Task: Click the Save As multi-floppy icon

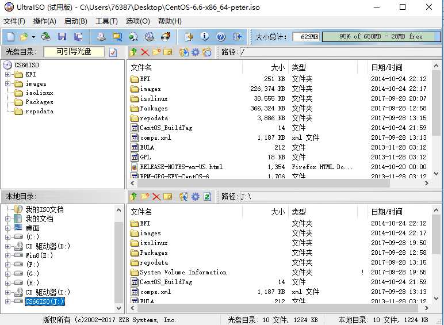Action: (78, 37)
